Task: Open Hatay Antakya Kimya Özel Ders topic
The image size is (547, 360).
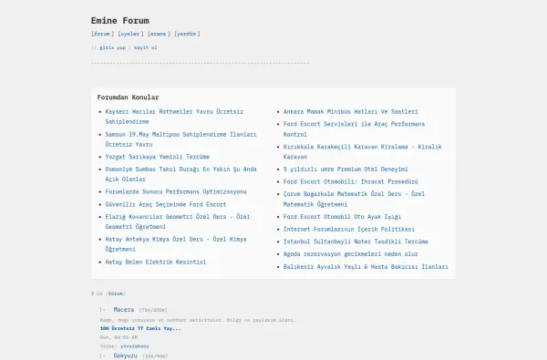Action: click(x=176, y=244)
